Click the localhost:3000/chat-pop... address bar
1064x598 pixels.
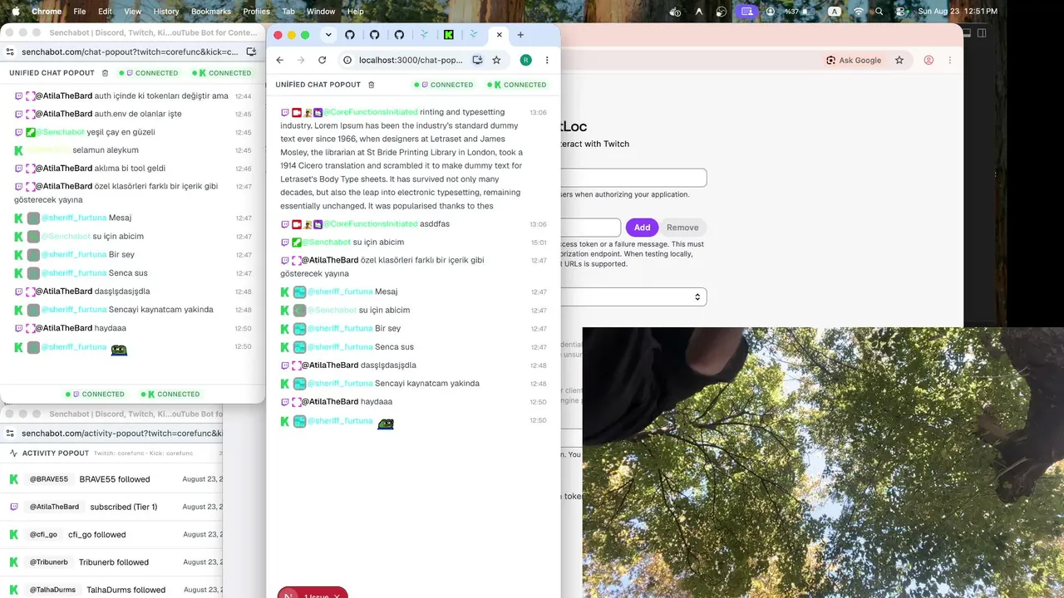pyautogui.click(x=411, y=60)
